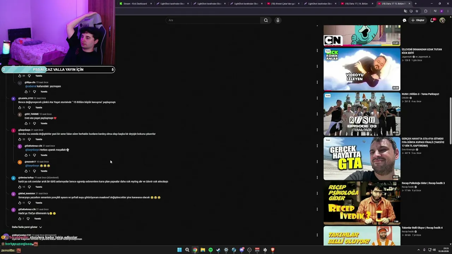Open 'RUSH | Bölüm 3 - Tema Parktayız!' title
Screen dimensions: 452x254
420,94
